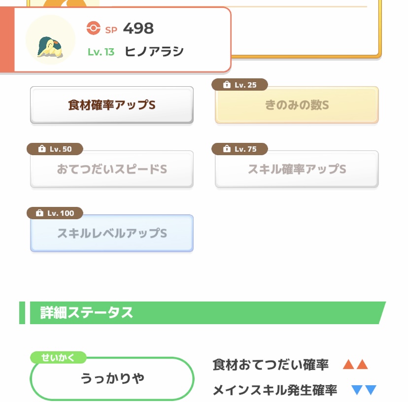Tap the メインスキル発生確率 stat text

coord(274,390)
